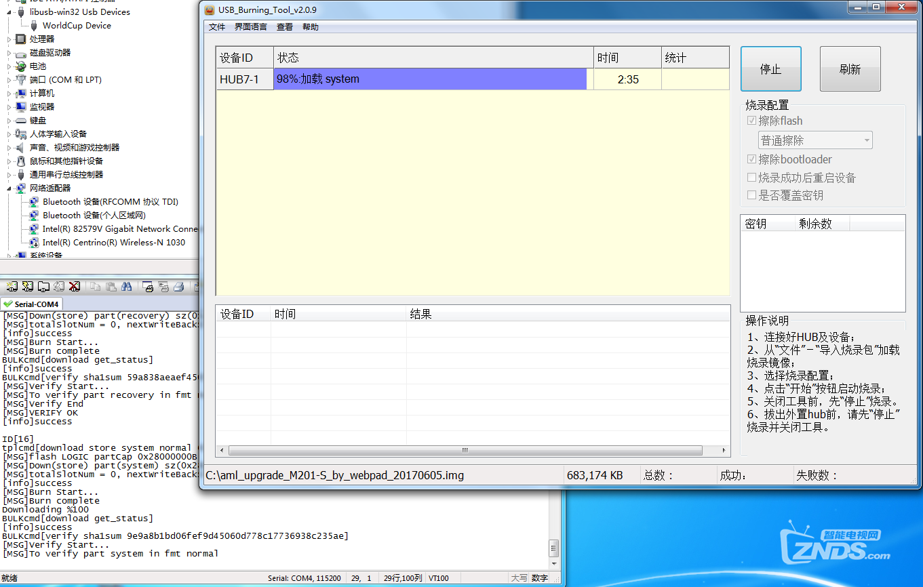The height and width of the screenshot is (587, 923).
Task: Expand the 键盘 tree node arrow
Action: [9, 121]
